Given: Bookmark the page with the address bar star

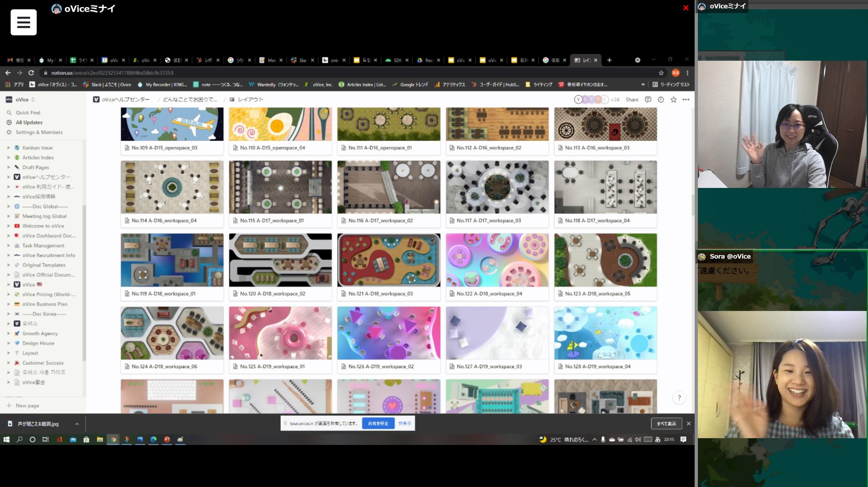Looking at the screenshot, I should tap(661, 73).
